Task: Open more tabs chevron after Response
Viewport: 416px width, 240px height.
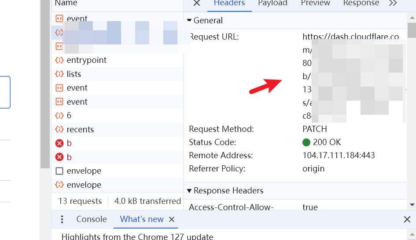Action: coord(393,3)
